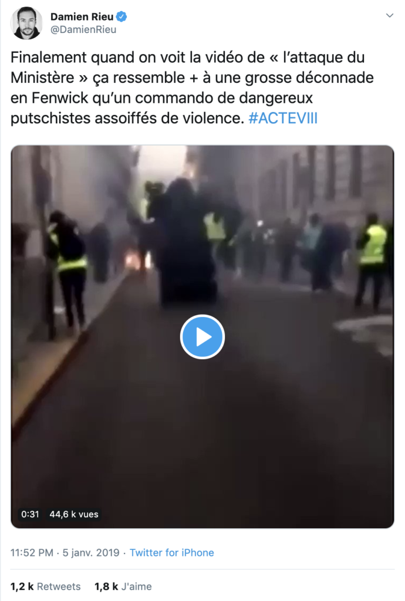
Task: Click the word Retweets in the stats row
Action: [59, 586]
